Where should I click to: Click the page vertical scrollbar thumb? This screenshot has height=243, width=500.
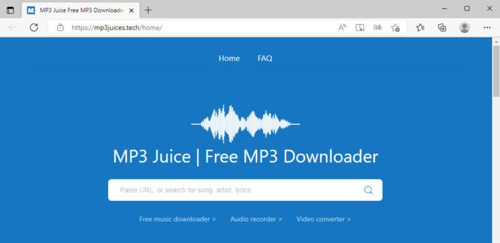pyautogui.click(x=496, y=71)
